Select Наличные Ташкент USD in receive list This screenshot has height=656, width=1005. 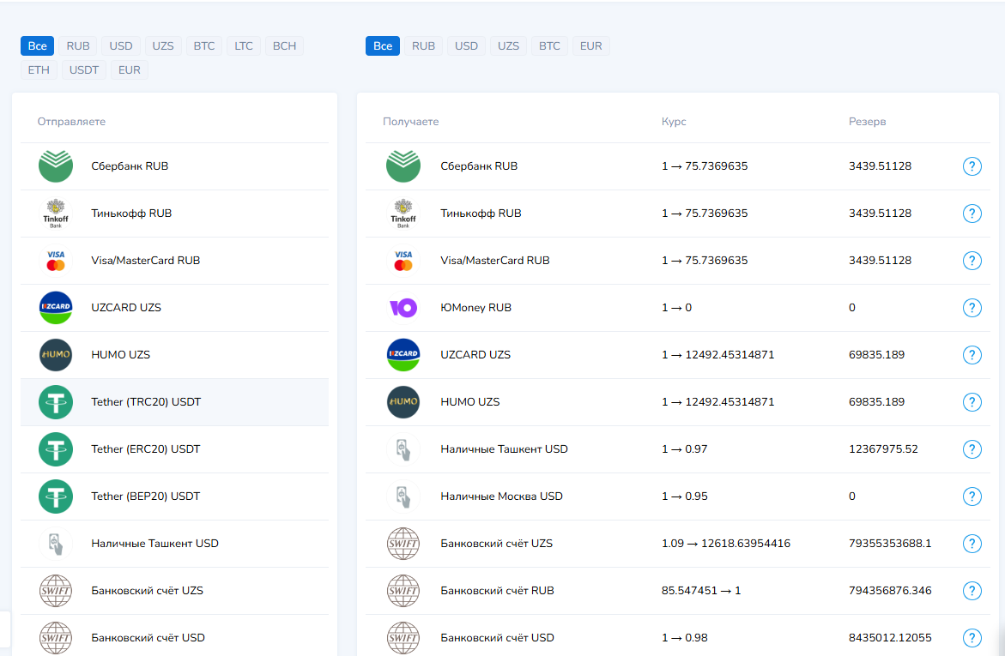click(504, 449)
